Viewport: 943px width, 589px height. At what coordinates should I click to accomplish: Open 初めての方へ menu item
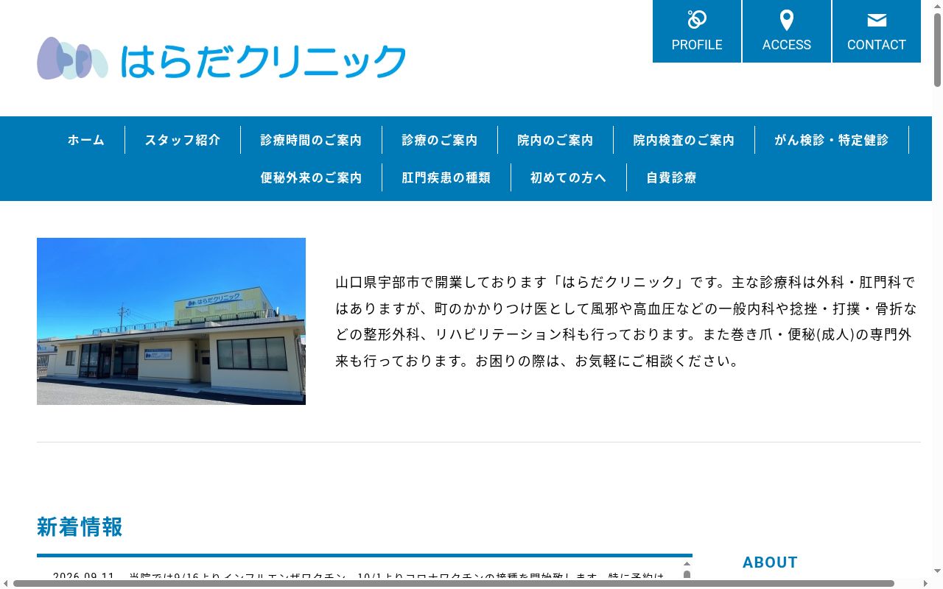point(569,177)
